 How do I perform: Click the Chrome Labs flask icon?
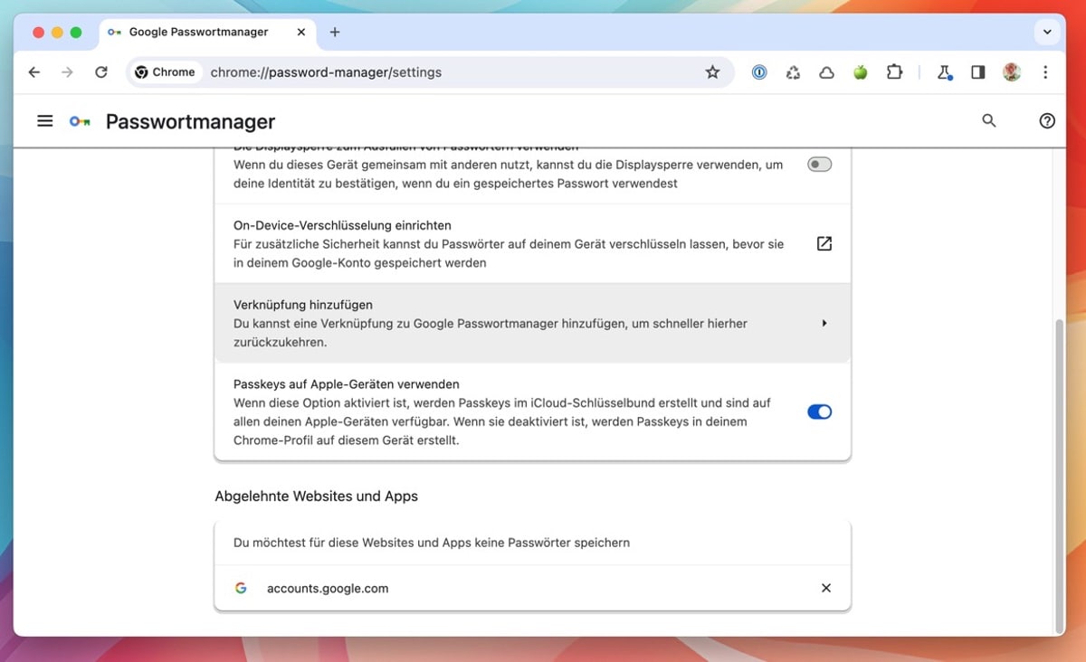(944, 72)
